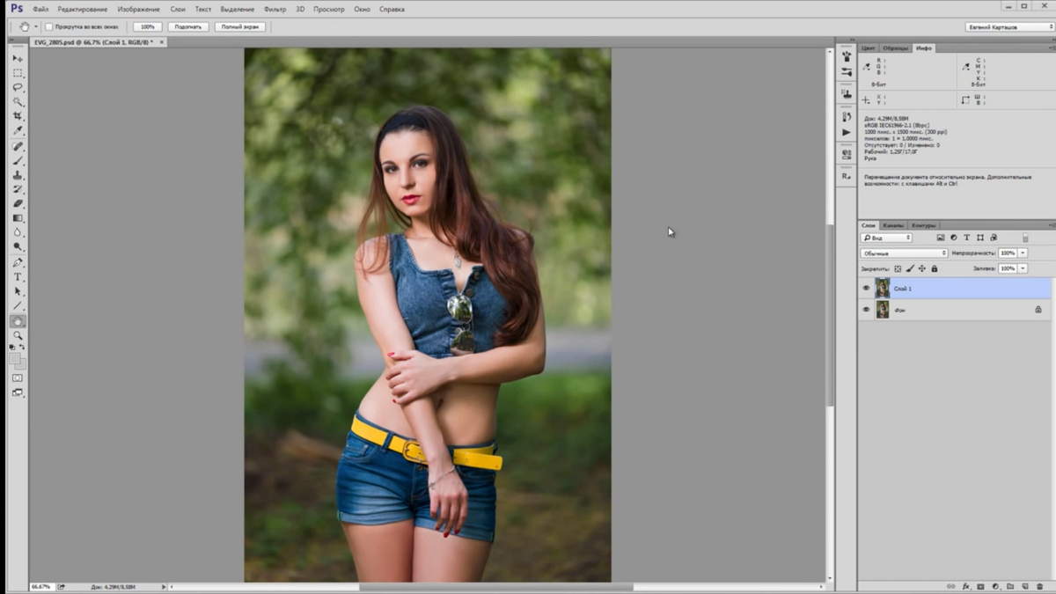This screenshot has width=1056, height=594.
Task: Switch to the Каналы tab
Action: click(893, 225)
